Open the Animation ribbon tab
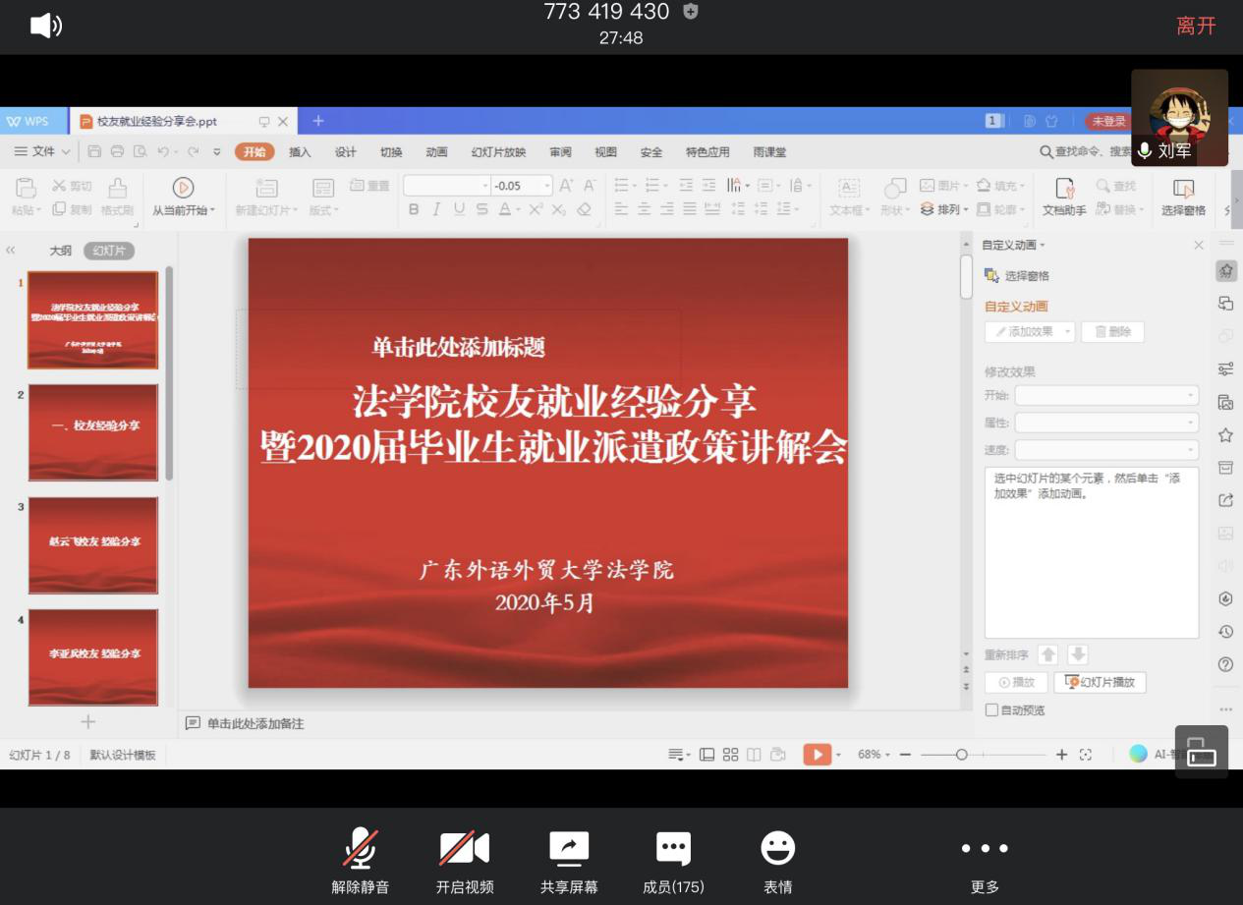 point(436,152)
